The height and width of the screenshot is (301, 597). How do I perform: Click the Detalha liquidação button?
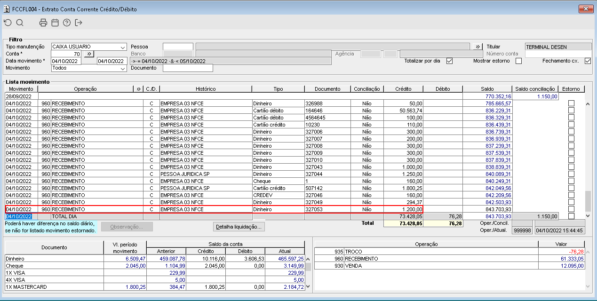[x=239, y=227]
